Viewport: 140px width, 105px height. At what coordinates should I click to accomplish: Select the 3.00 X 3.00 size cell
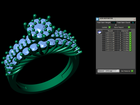[x=110, y=33]
